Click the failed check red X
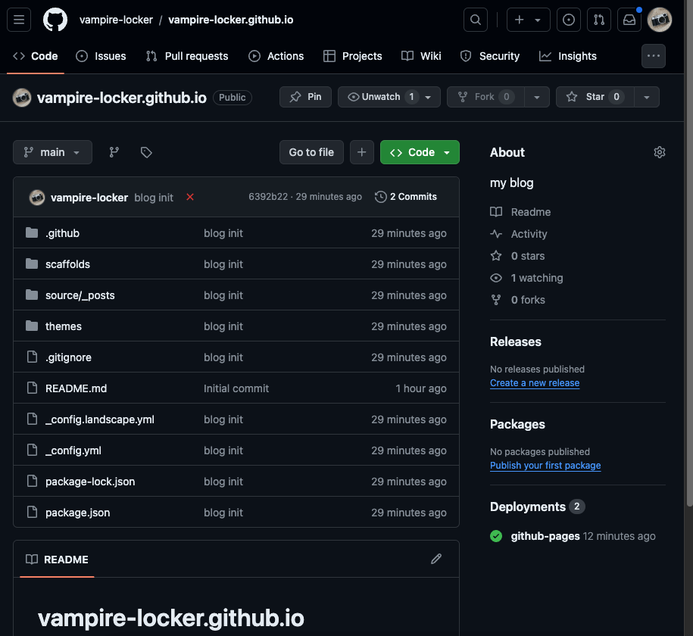 click(x=190, y=197)
